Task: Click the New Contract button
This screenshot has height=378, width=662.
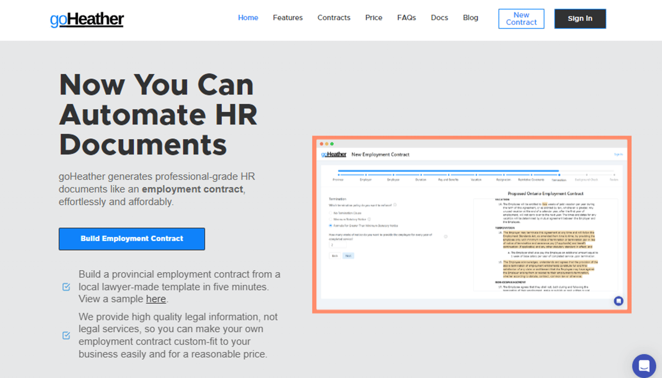Action: pyautogui.click(x=521, y=19)
